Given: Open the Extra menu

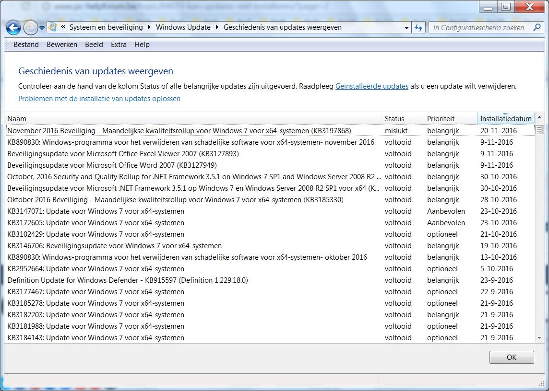Looking at the screenshot, I should coord(119,45).
